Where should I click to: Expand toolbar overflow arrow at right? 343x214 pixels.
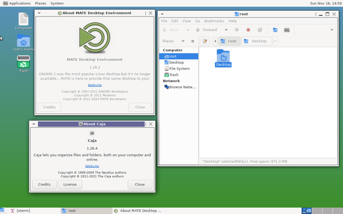(x=332, y=30)
